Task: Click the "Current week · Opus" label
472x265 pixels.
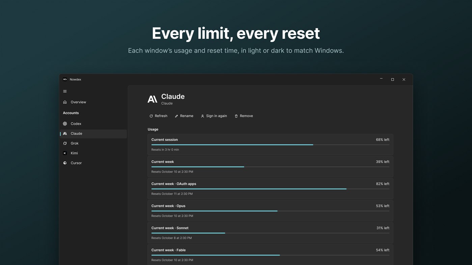Action: point(168,206)
